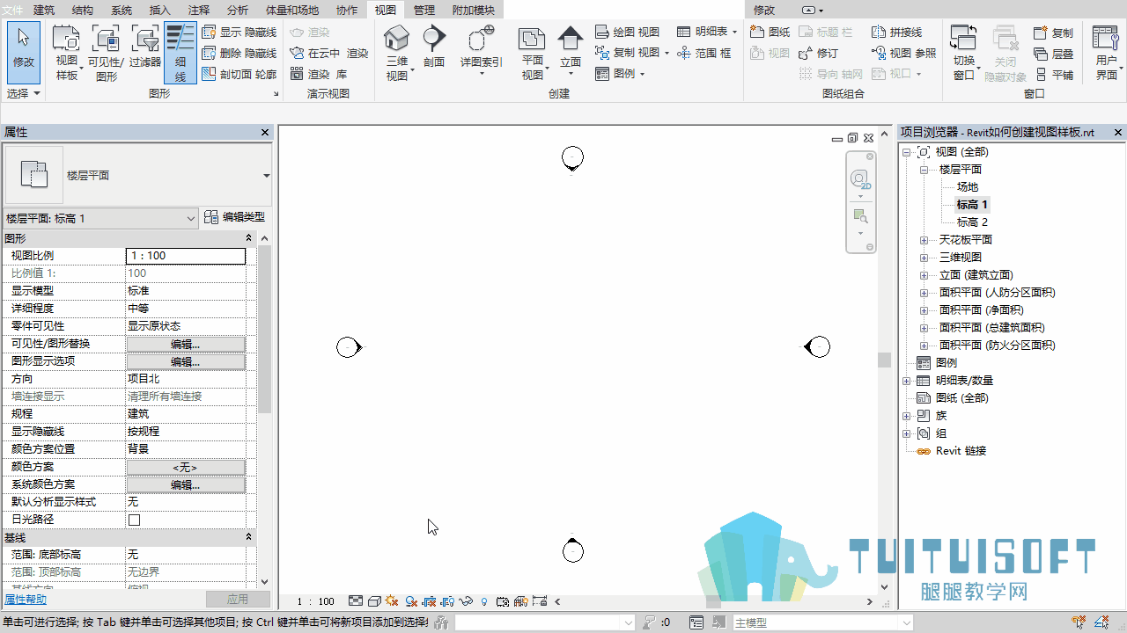This screenshot has width=1127, height=633.
Task: Click 图形显示选项 编辑 button
Action: coord(186,361)
